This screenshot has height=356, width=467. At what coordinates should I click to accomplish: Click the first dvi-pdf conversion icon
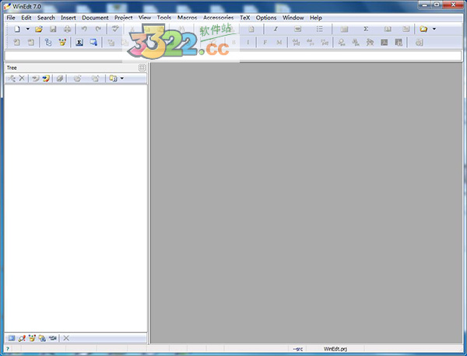coord(296,43)
